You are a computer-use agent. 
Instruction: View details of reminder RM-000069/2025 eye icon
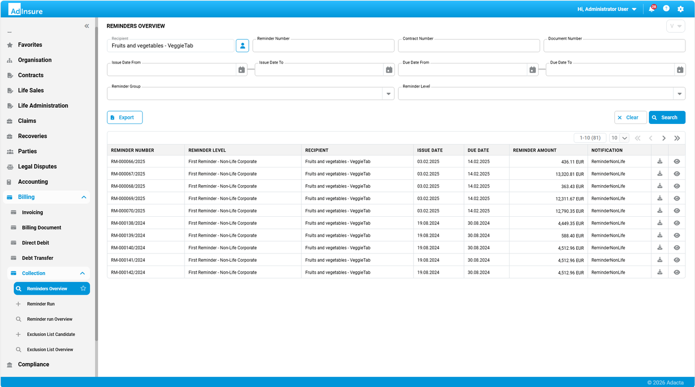coord(677,199)
